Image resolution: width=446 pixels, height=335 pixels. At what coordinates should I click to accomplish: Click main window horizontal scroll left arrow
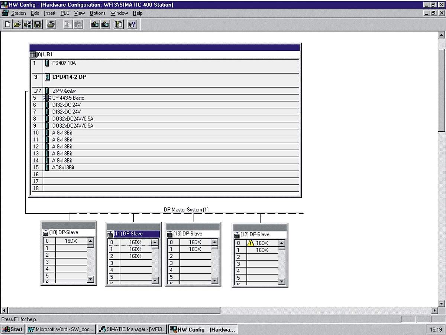[4, 311]
